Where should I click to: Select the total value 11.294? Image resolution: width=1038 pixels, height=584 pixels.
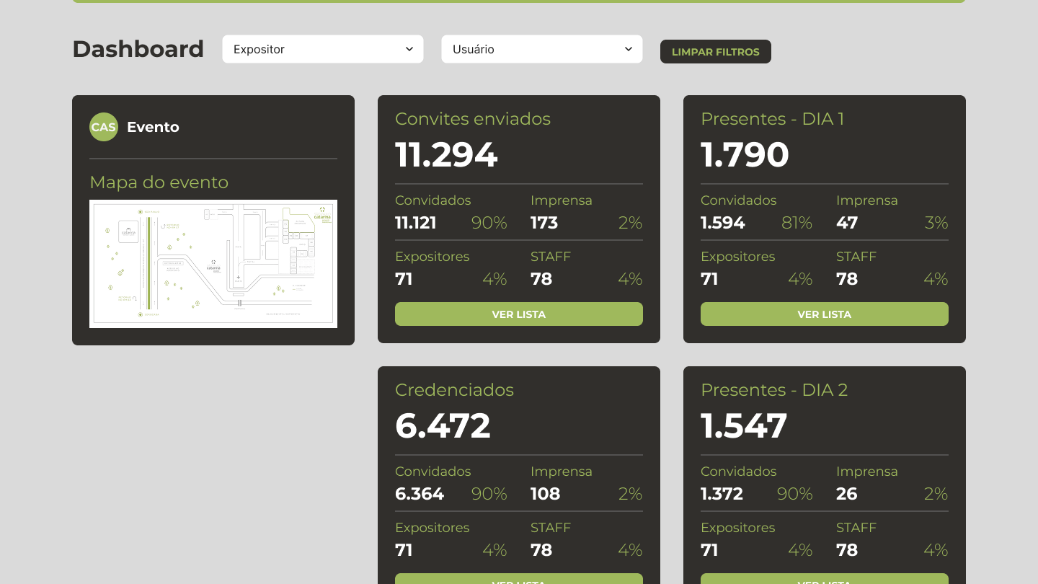click(446, 154)
